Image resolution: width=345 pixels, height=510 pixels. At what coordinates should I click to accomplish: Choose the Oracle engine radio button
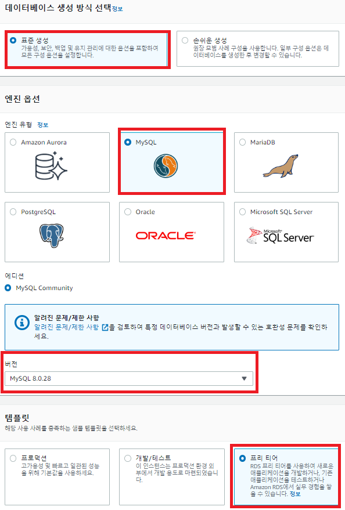coord(128,212)
